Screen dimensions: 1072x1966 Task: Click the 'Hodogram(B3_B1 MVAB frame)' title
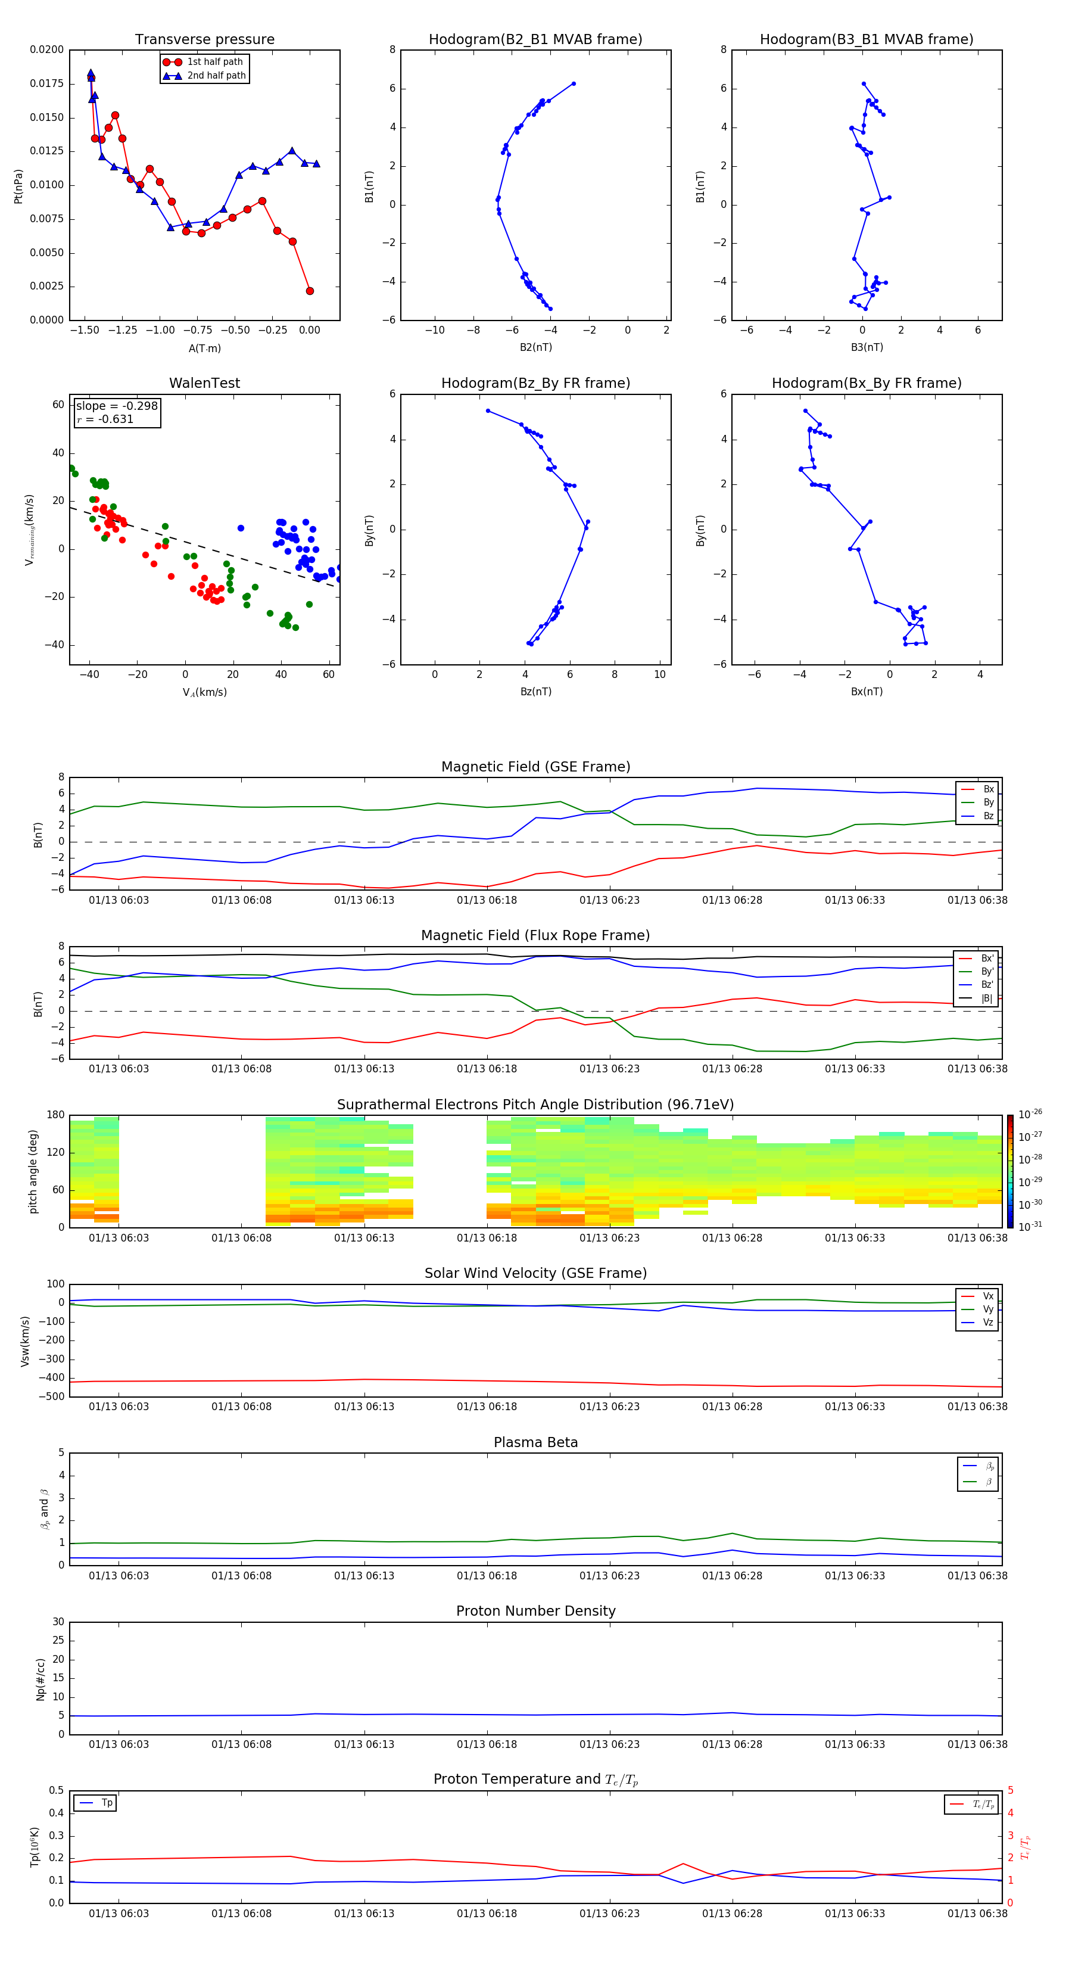click(867, 40)
